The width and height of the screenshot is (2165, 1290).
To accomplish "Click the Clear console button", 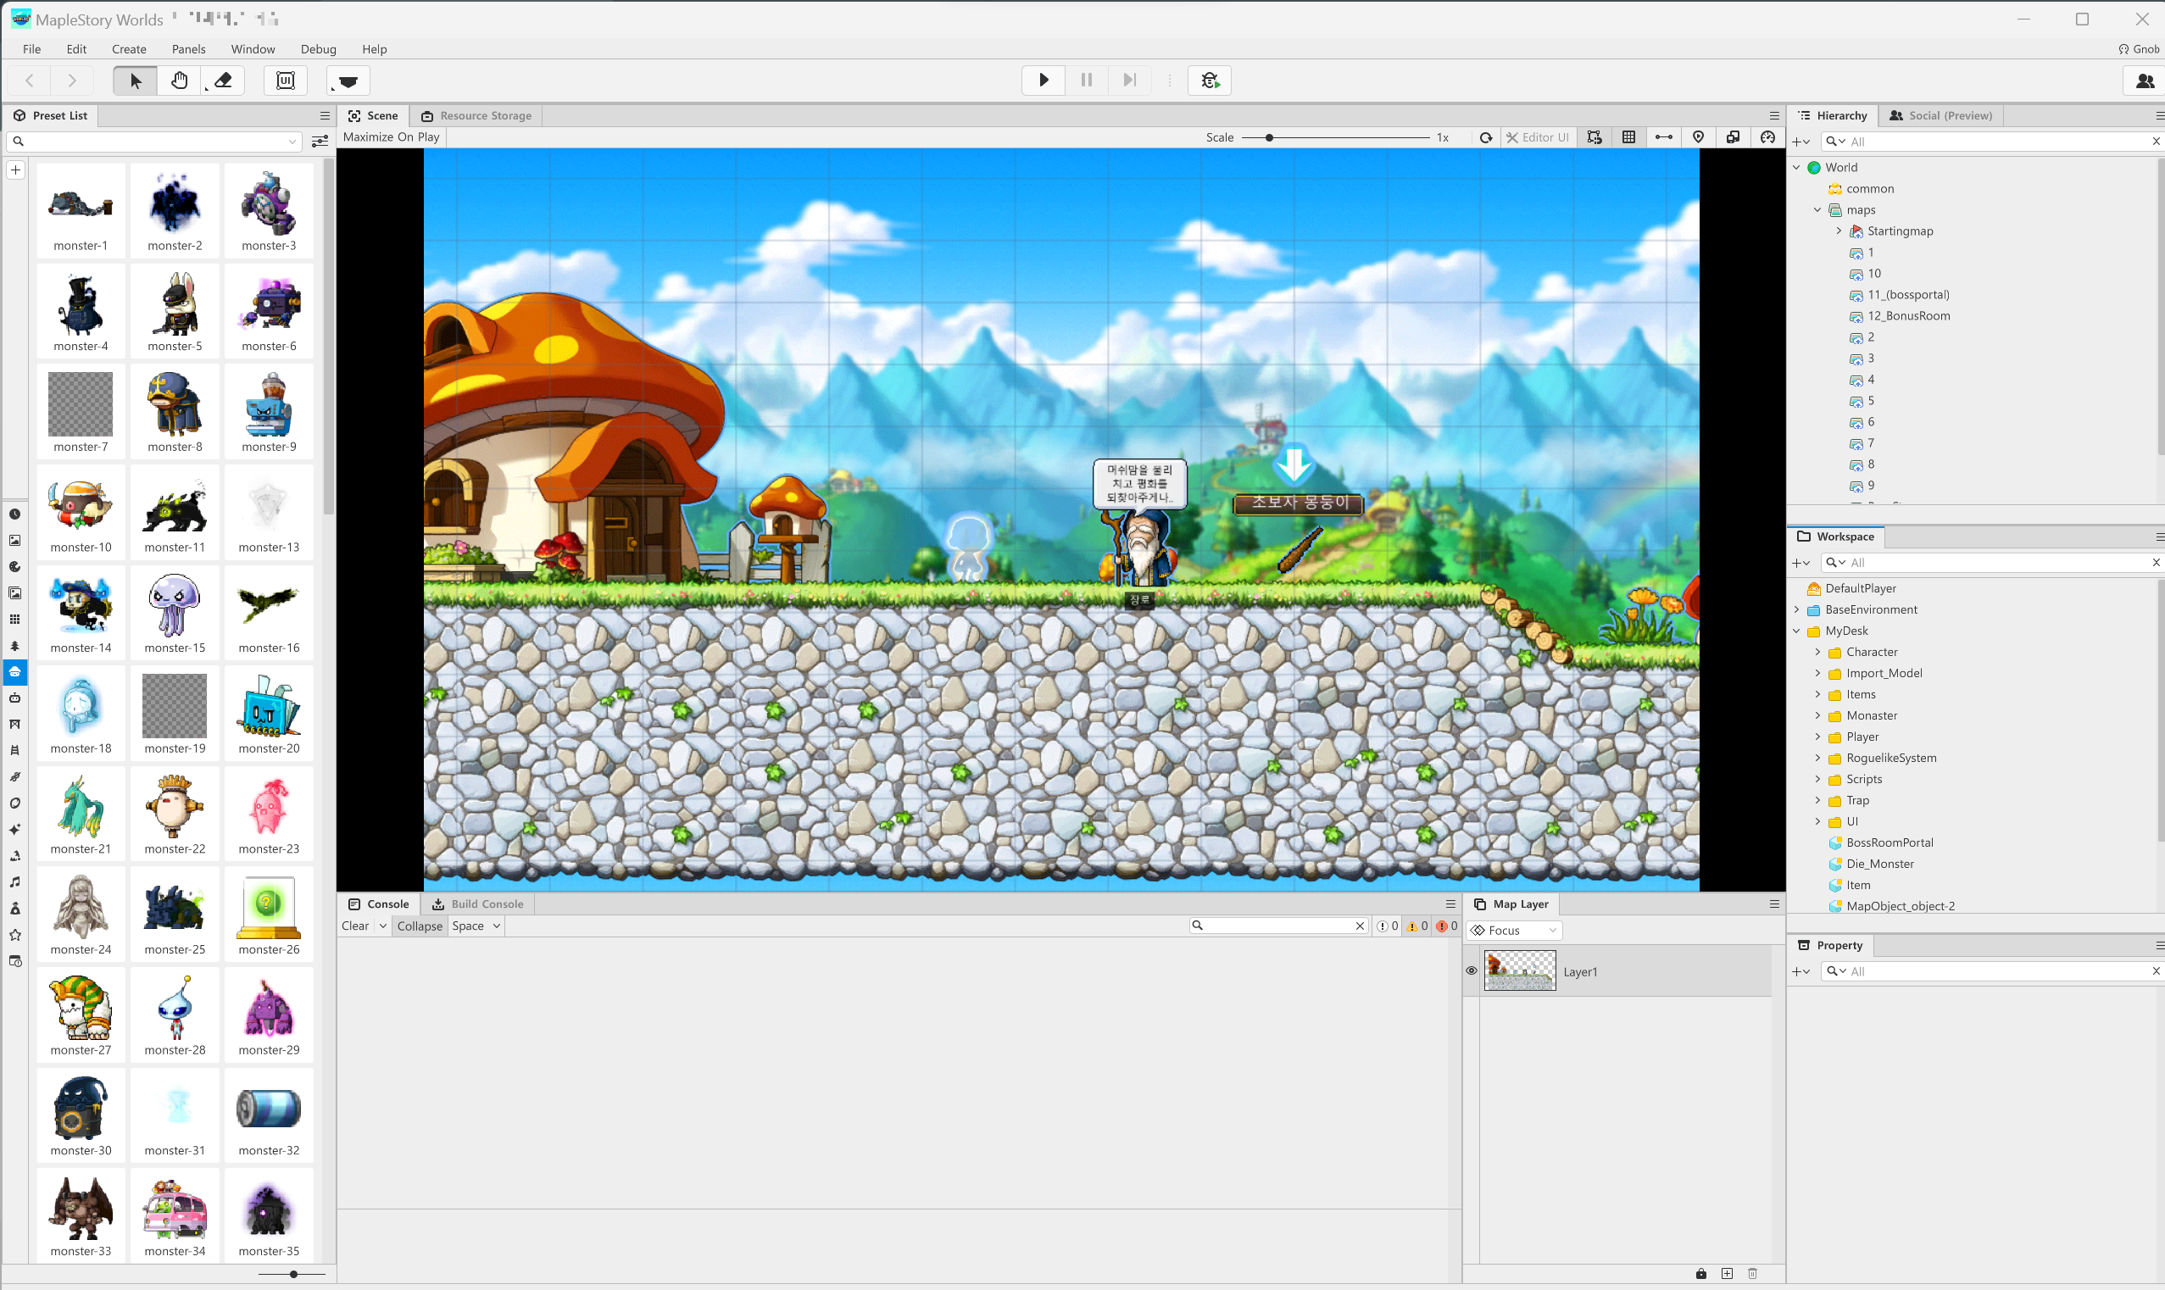I will point(354,926).
